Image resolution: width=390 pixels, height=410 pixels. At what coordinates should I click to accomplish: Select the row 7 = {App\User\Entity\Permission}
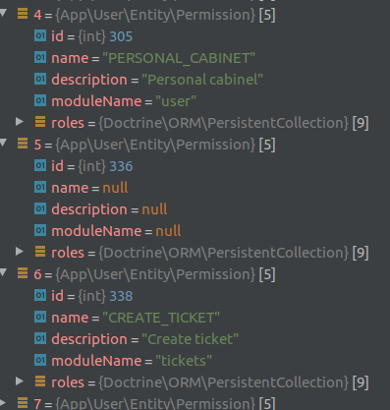[x=195, y=402]
